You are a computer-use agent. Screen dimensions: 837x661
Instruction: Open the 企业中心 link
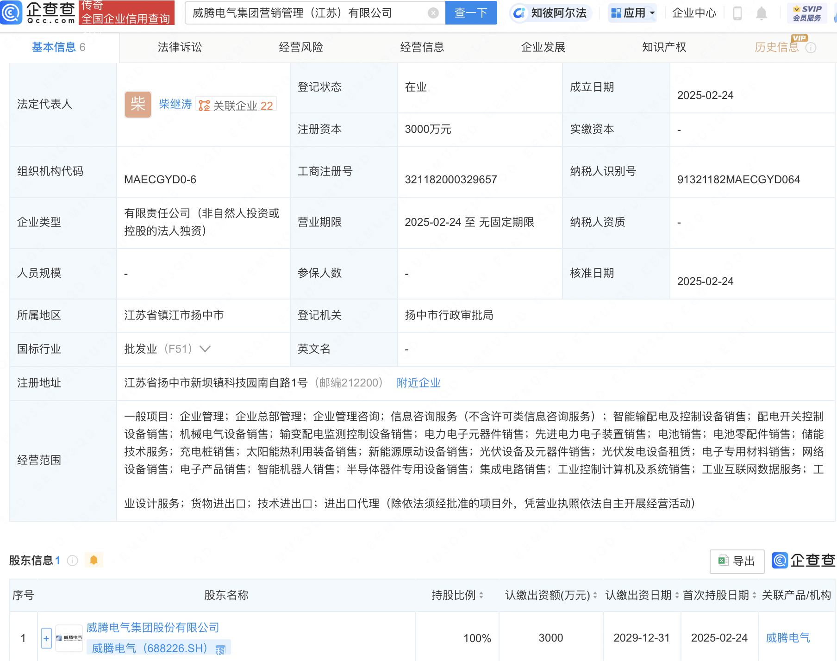click(x=694, y=13)
